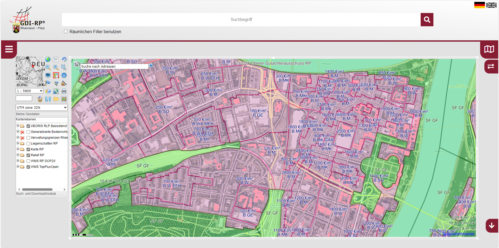
Task: Open the Such- und Downloadmodule section
Action: tap(36, 194)
